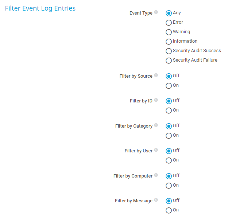The image size is (232, 218).
Task: Select the Error event type
Action: coord(169,23)
